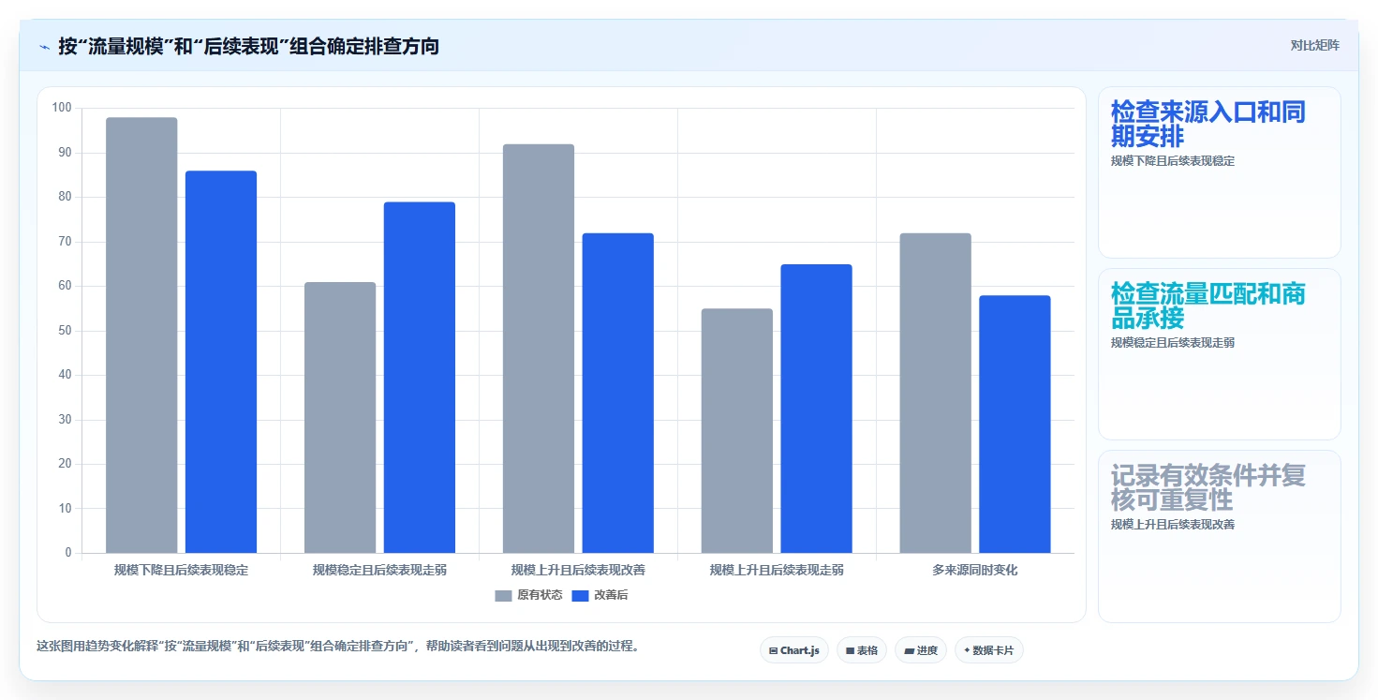Click the x-axis label 规模上升且后续表现改善

pyautogui.click(x=578, y=570)
